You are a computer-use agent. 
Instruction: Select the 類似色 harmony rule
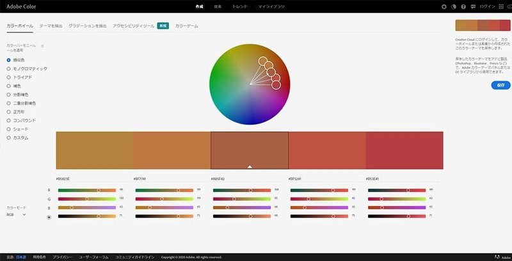(x=15, y=60)
